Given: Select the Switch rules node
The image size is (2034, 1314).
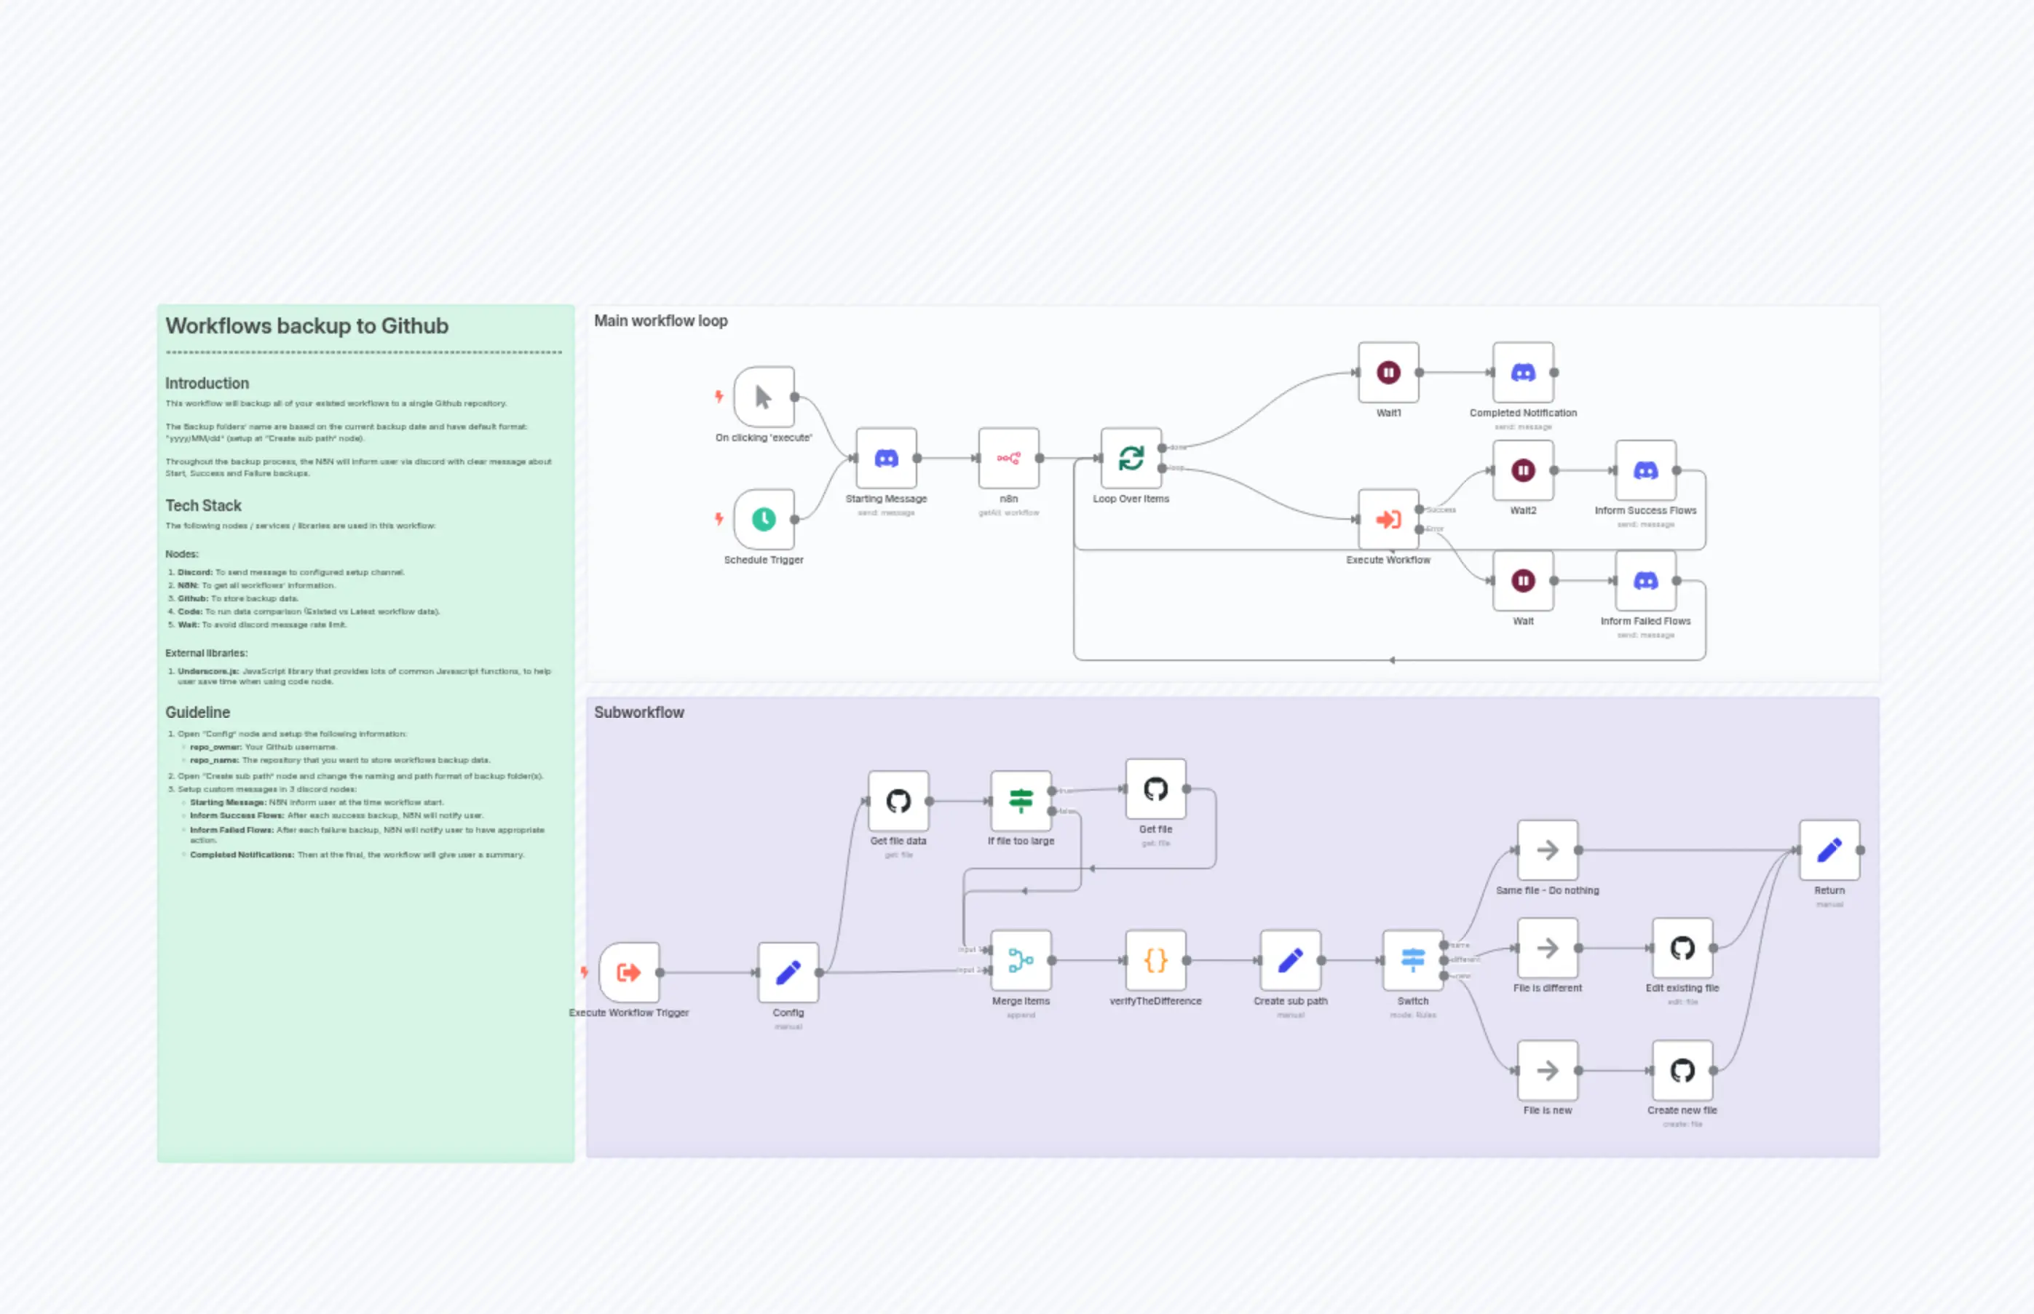Looking at the screenshot, I should (1413, 961).
